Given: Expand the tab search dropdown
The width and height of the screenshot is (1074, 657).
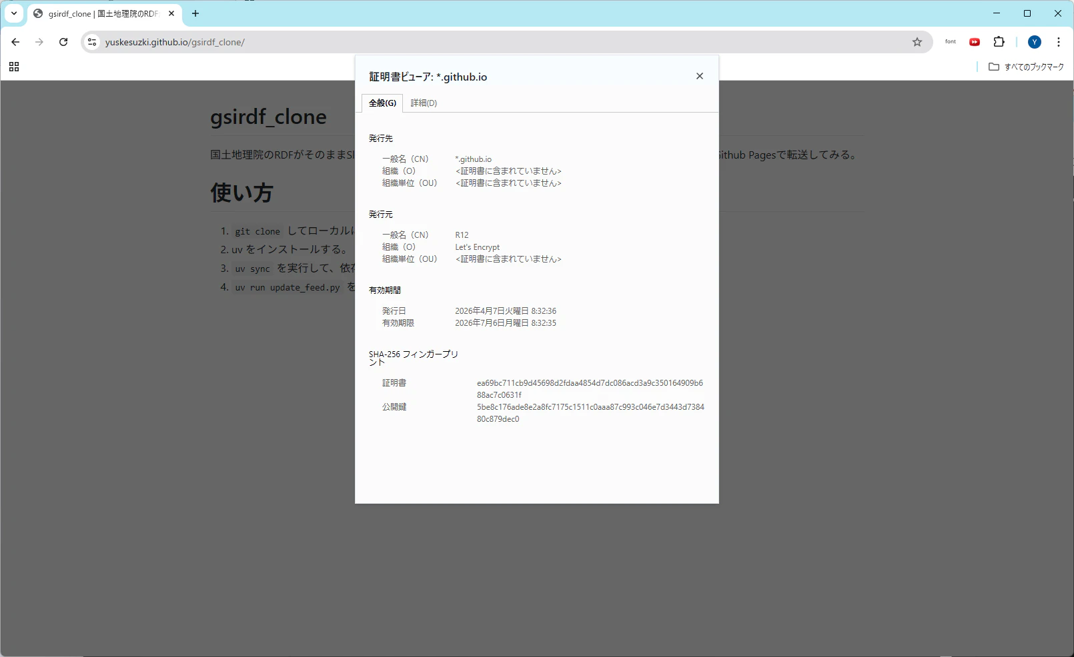Looking at the screenshot, I should [x=14, y=13].
